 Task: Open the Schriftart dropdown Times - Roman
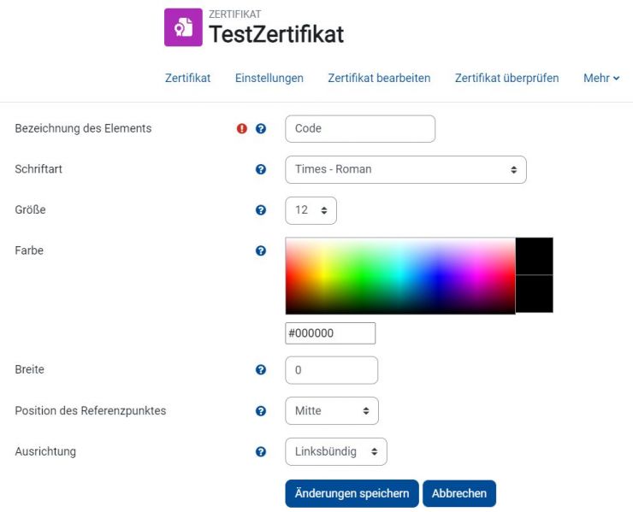[x=405, y=169]
